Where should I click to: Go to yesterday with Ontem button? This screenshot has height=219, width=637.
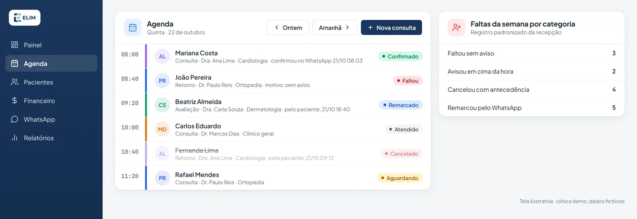(288, 27)
